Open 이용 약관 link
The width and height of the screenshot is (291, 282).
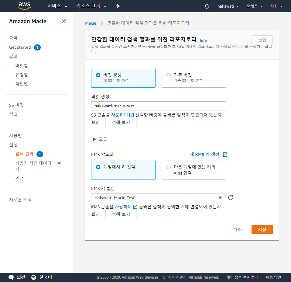[x=274, y=277]
